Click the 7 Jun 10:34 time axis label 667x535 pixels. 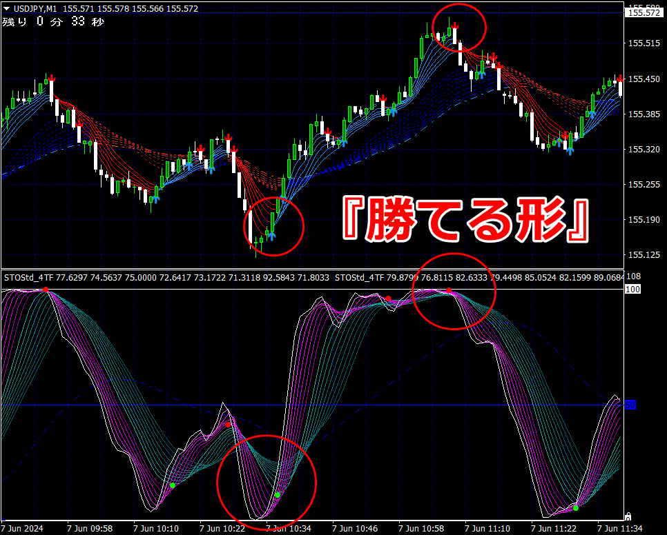click(289, 529)
